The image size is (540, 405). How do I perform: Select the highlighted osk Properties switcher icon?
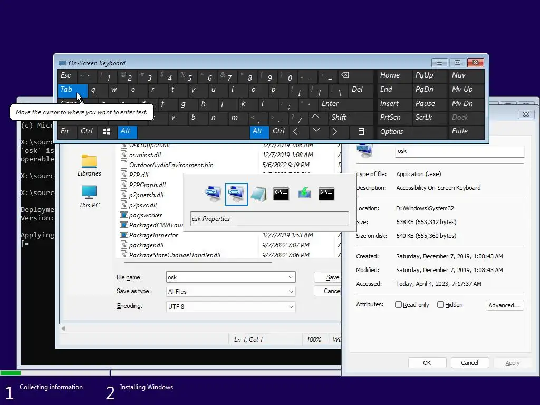(236, 194)
